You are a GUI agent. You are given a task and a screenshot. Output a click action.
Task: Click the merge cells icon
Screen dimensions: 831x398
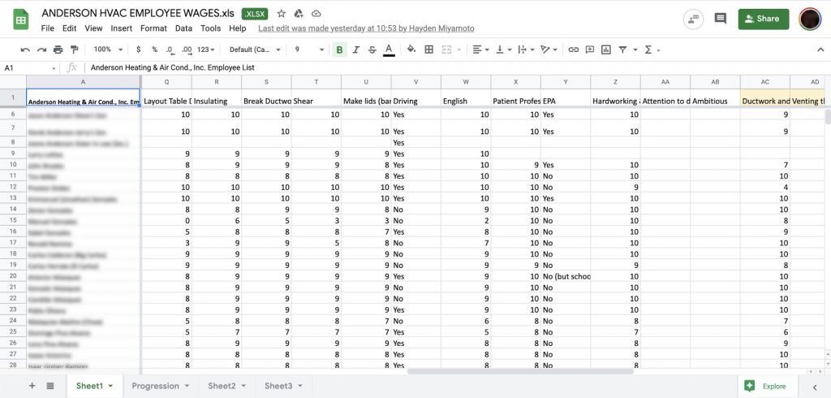tap(446, 50)
